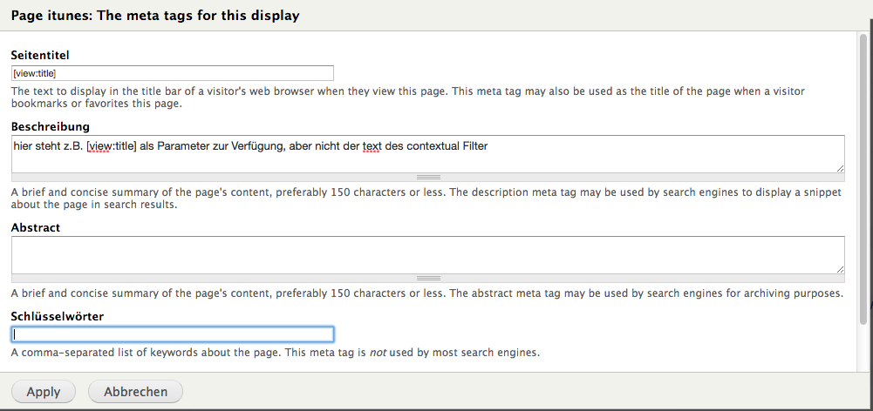Click the Beschreibung corner resize handle
This screenshot has width=873, height=411.
pos(840,168)
